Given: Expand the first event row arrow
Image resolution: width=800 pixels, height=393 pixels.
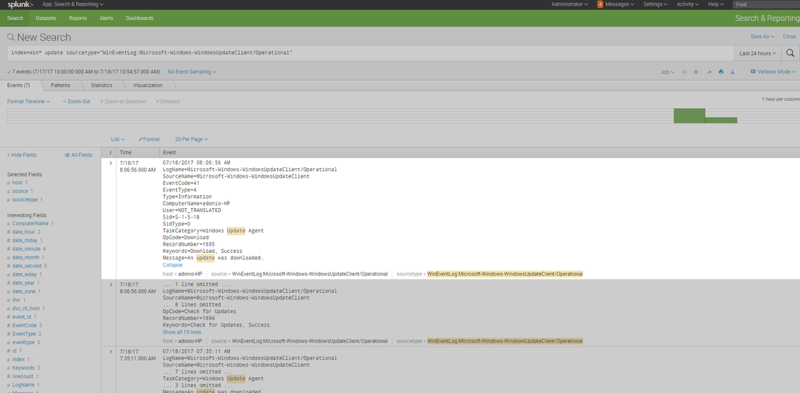Looking at the screenshot, I should [111, 162].
